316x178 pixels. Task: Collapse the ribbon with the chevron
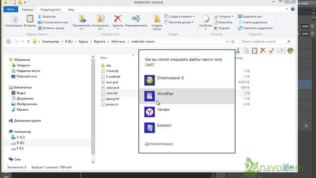coord(287,9)
